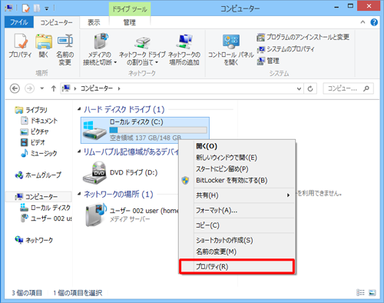Viewport: 384px width, 303px height.
Task: Choose 名前の変更(M) in context menu
Action: click(x=237, y=251)
